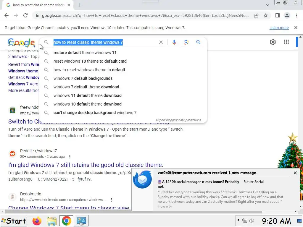Open the Dedoimedo result's three-dot options

pyautogui.click(x=112, y=200)
